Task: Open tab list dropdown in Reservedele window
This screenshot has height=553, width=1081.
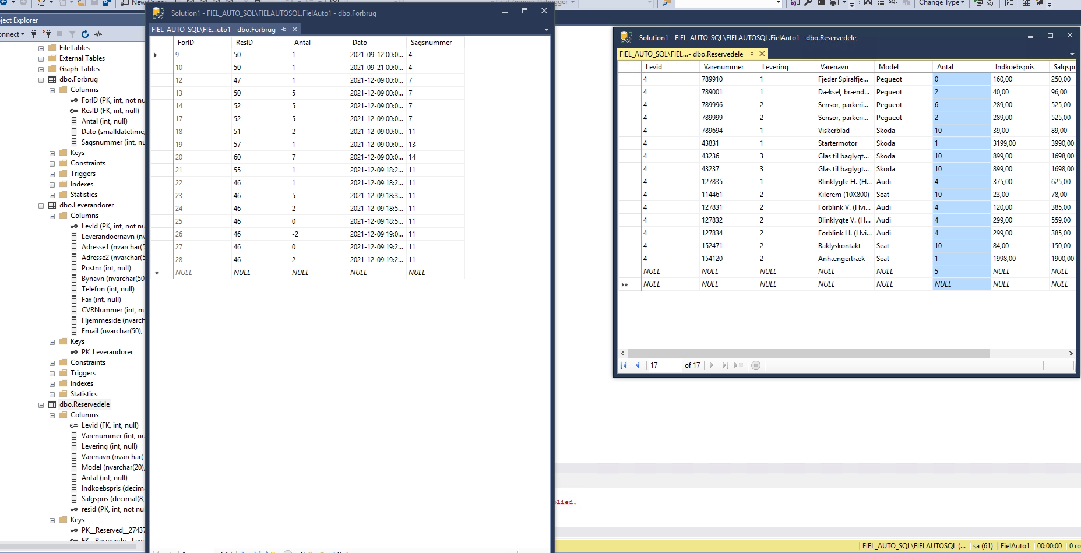Action: click(x=1072, y=54)
